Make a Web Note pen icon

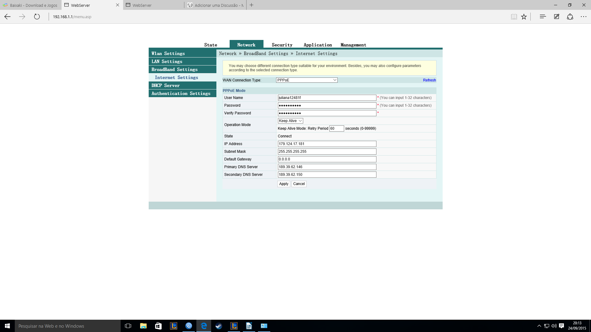point(557,17)
